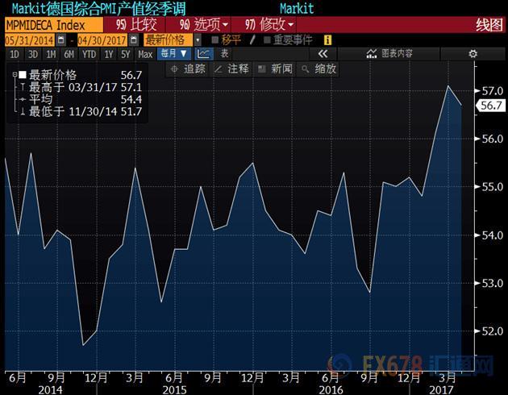This screenshot has width=508, height=395.
Task: Click the end date field 04/30/2017
Action: (x=102, y=39)
